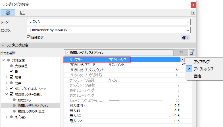Toggle the 物理レンダリングオプション header checkbox
Viewport: 223px width, 127px height.
[67, 53]
